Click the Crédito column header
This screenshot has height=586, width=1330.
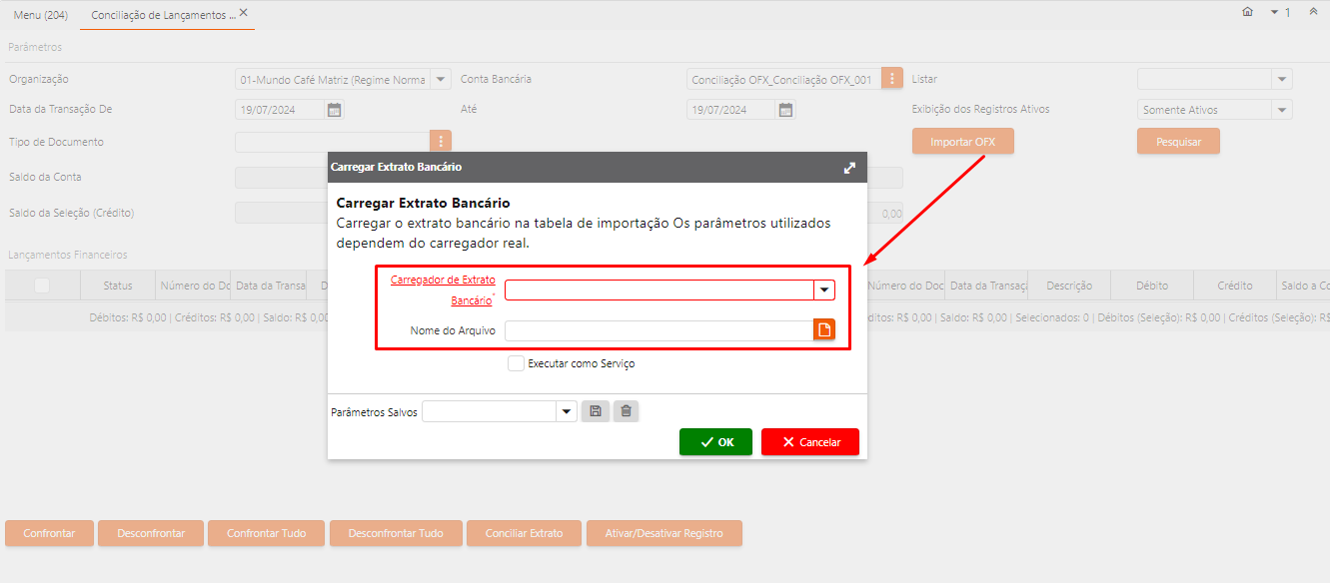1235,286
